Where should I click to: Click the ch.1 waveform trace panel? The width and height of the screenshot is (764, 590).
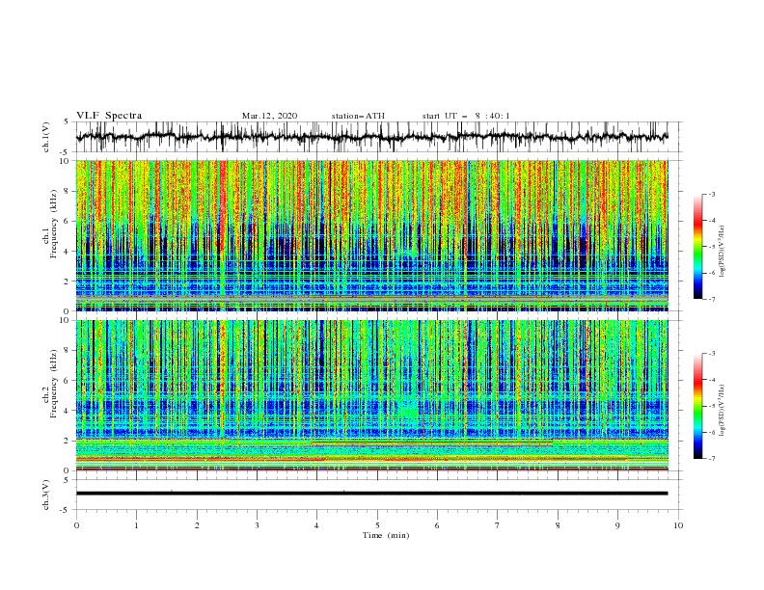(x=379, y=137)
